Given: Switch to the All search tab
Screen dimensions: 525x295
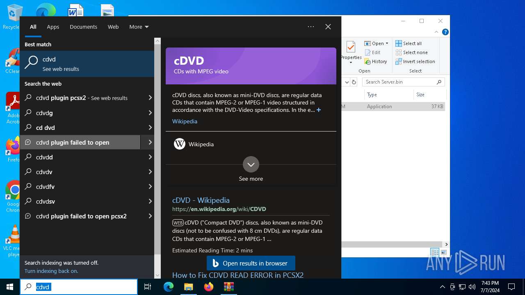Looking at the screenshot, I should 33,27.
